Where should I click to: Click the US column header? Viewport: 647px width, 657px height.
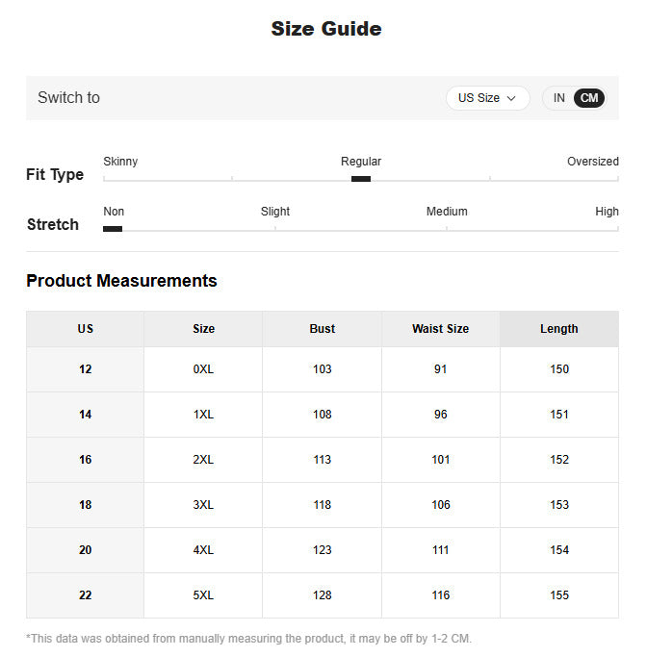[x=85, y=329]
